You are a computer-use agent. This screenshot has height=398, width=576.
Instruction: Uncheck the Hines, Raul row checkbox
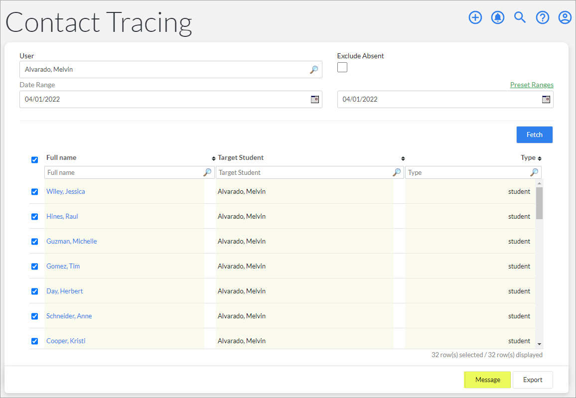point(34,217)
